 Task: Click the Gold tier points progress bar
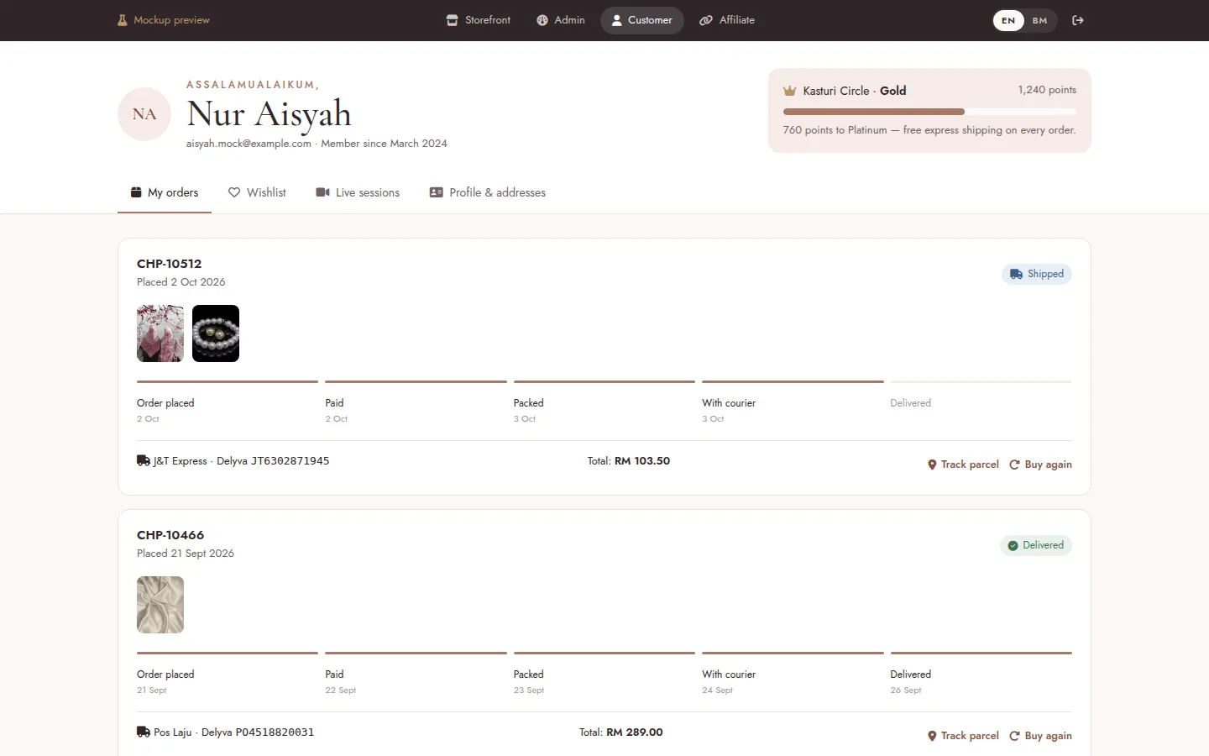tap(929, 112)
